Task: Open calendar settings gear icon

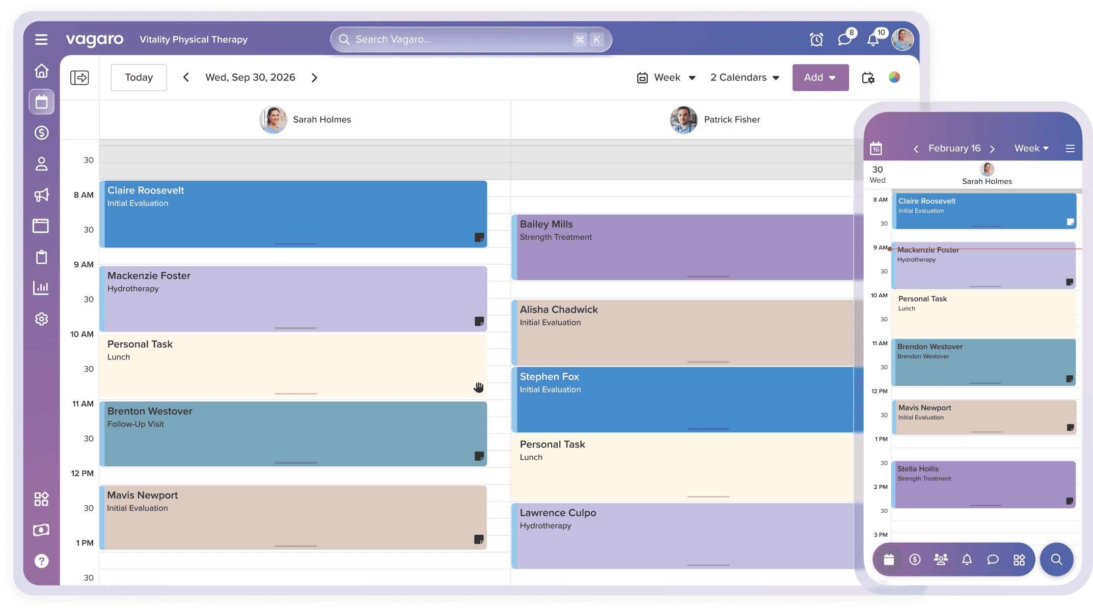Action: click(868, 78)
